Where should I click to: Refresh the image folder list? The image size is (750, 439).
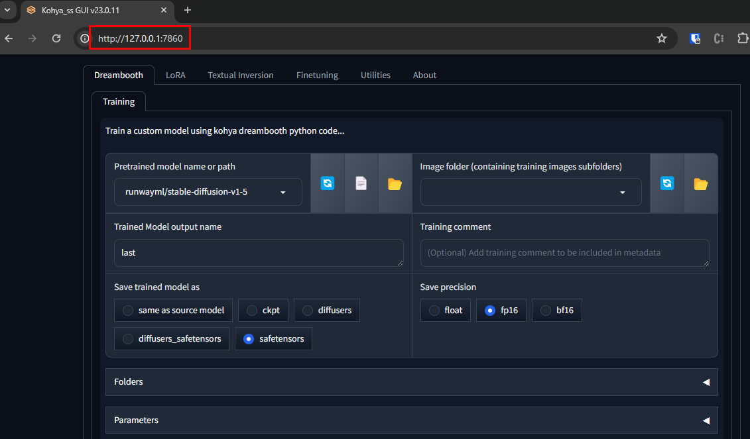point(667,183)
